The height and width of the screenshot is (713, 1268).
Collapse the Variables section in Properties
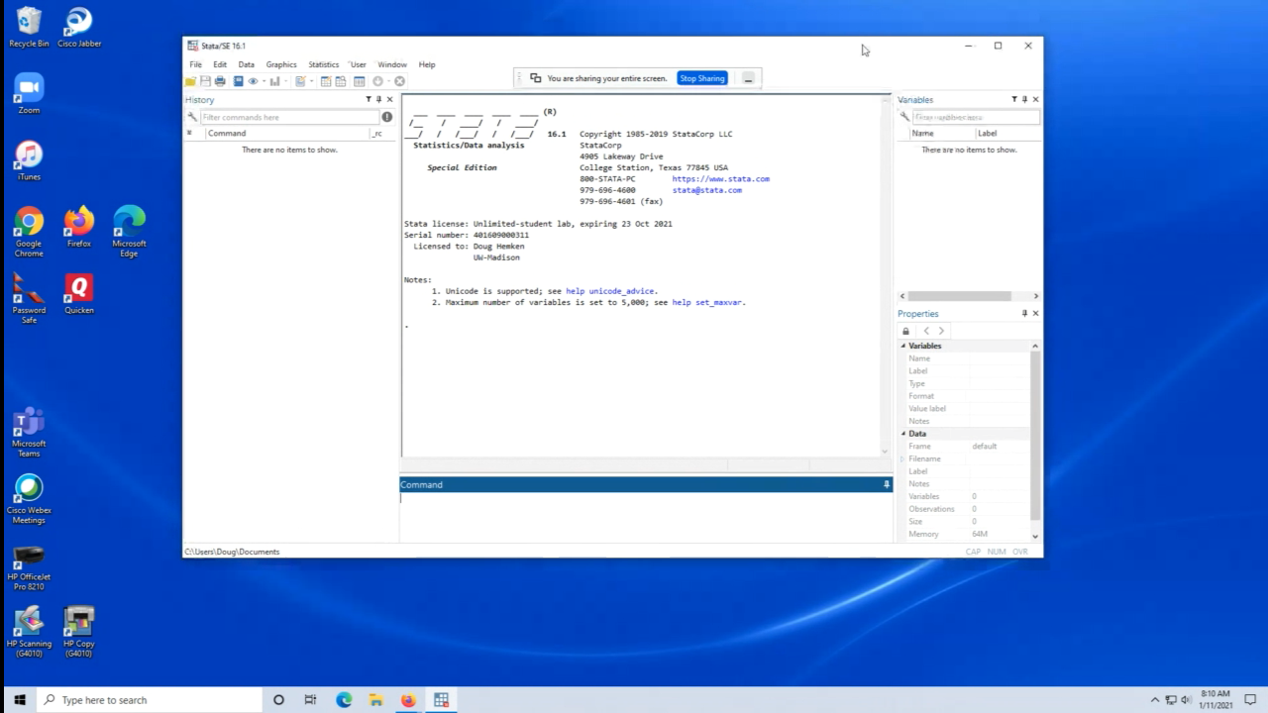(x=903, y=346)
